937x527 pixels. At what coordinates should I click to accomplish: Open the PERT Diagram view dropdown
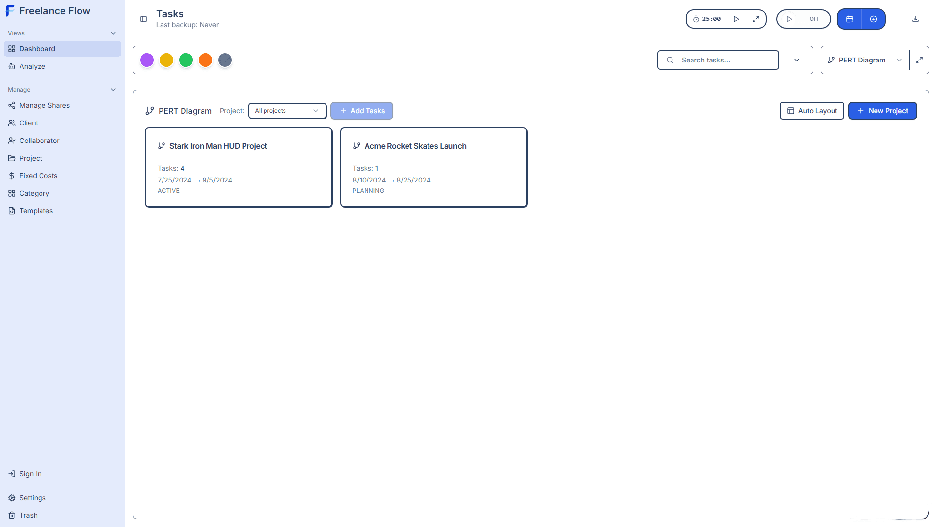865,60
